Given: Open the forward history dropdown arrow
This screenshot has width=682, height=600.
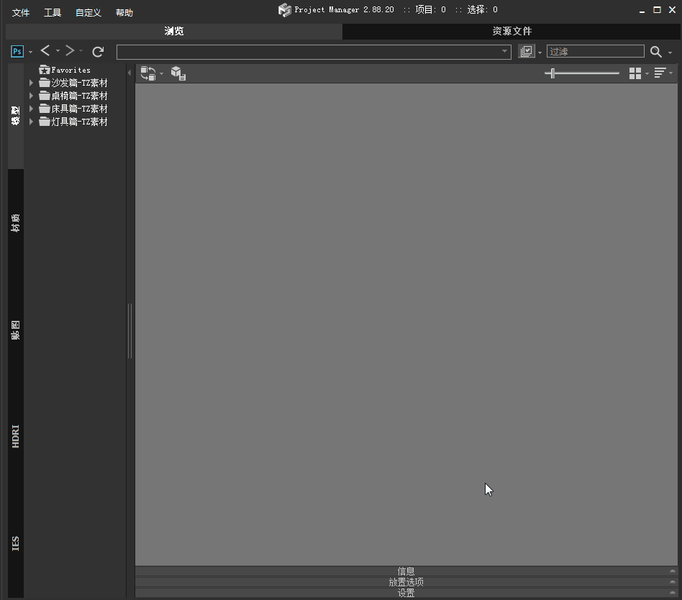Looking at the screenshot, I should [x=81, y=51].
